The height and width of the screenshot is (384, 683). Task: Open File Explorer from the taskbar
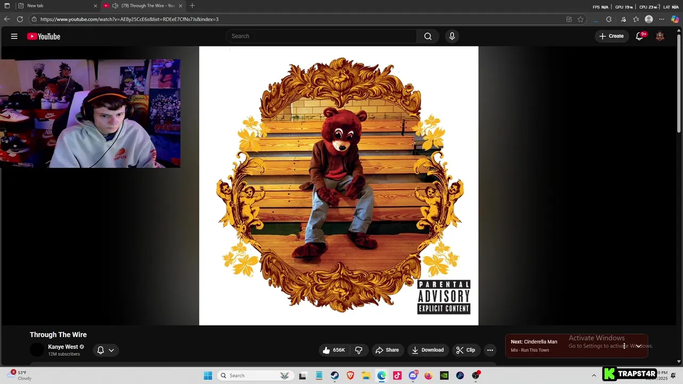pyautogui.click(x=366, y=375)
